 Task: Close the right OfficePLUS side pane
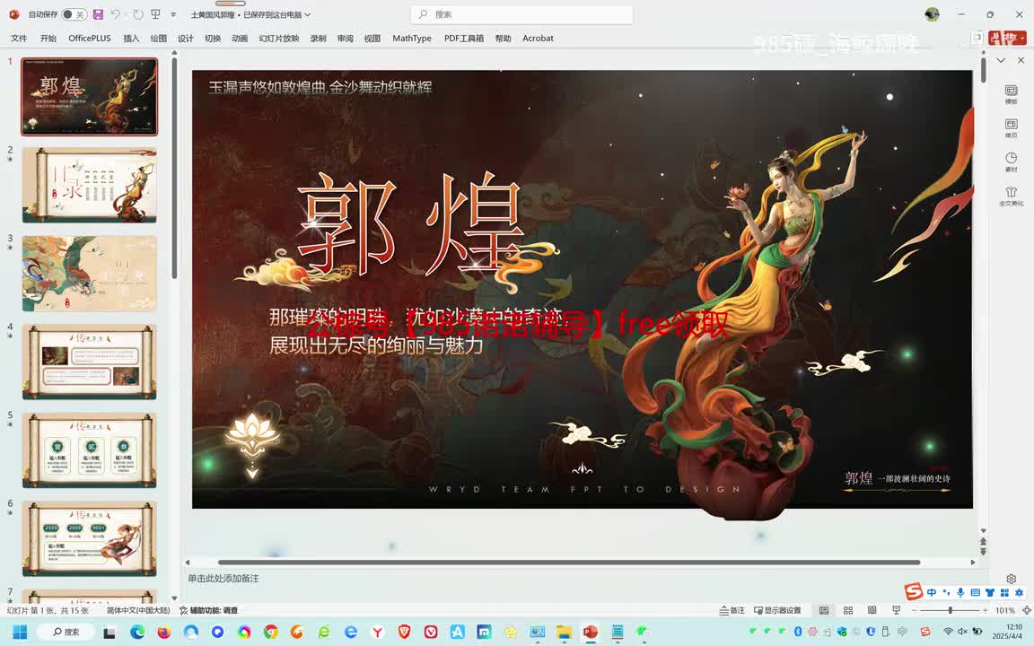coord(1021,60)
